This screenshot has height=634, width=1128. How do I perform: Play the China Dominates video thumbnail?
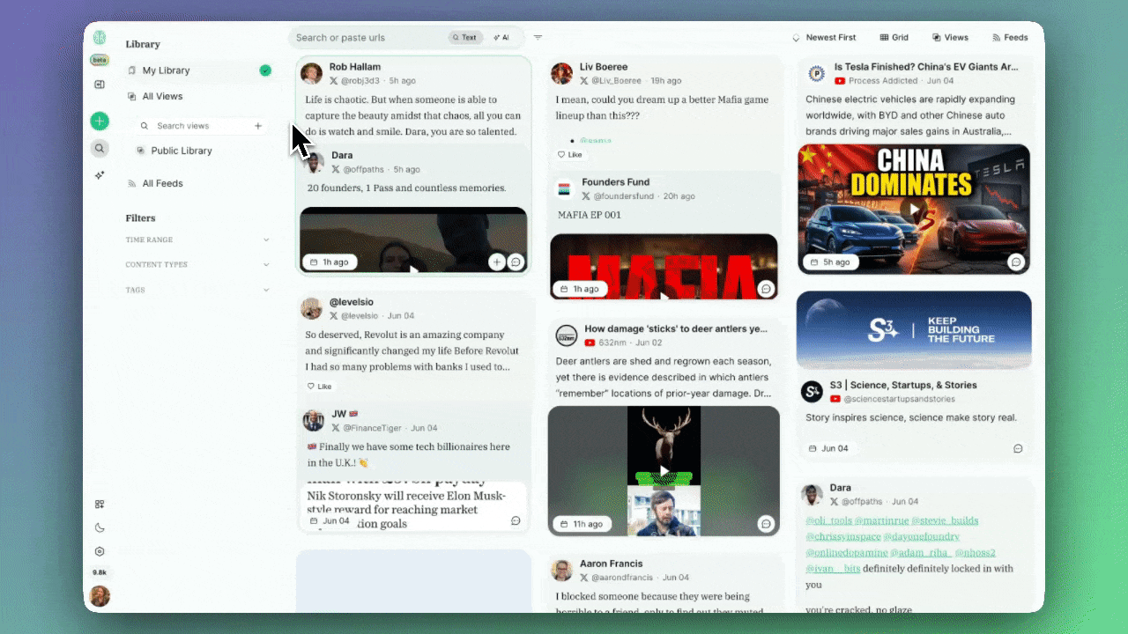[914, 210]
